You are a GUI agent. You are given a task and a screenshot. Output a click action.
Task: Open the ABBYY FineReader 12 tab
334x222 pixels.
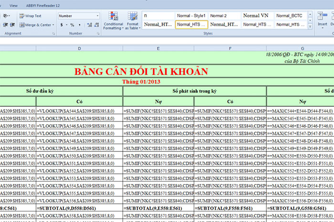coord(43,6)
